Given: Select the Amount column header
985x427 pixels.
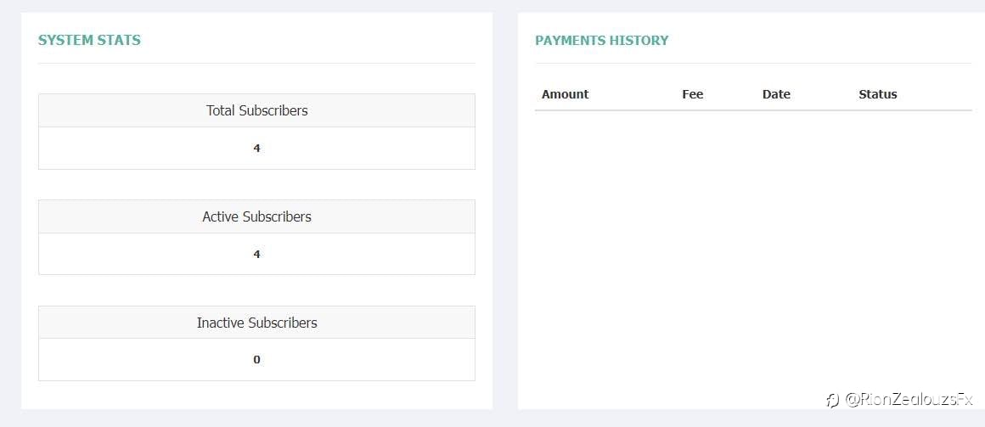Looking at the screenshot, I should coord(565,94).
